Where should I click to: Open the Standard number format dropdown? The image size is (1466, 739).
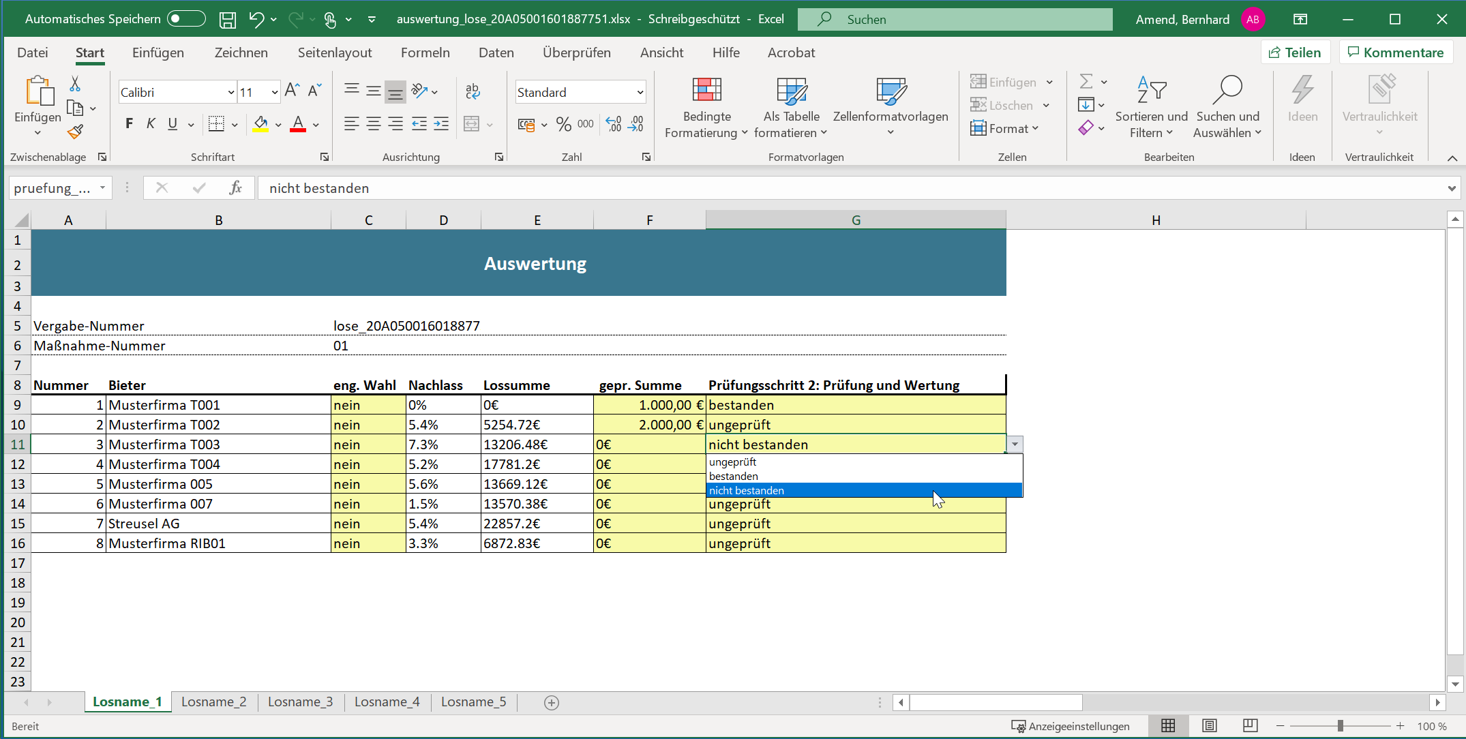(x=640, y=93)
